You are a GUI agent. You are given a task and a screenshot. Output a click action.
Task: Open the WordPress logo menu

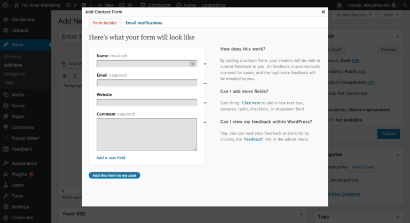(x=5, y=5)
